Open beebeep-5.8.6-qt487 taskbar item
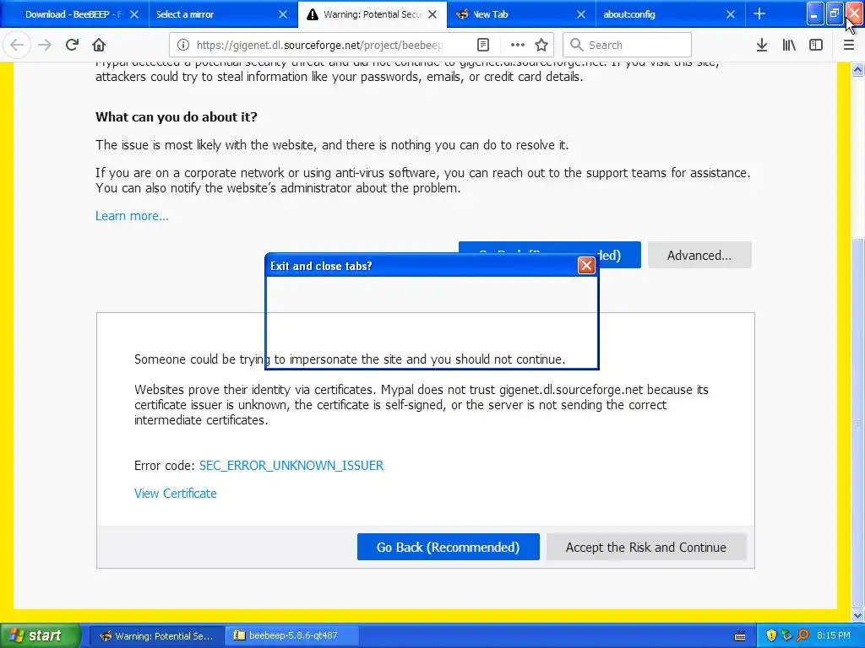The image size is (865, 648). pyautogui.click(x=292, y=635)
